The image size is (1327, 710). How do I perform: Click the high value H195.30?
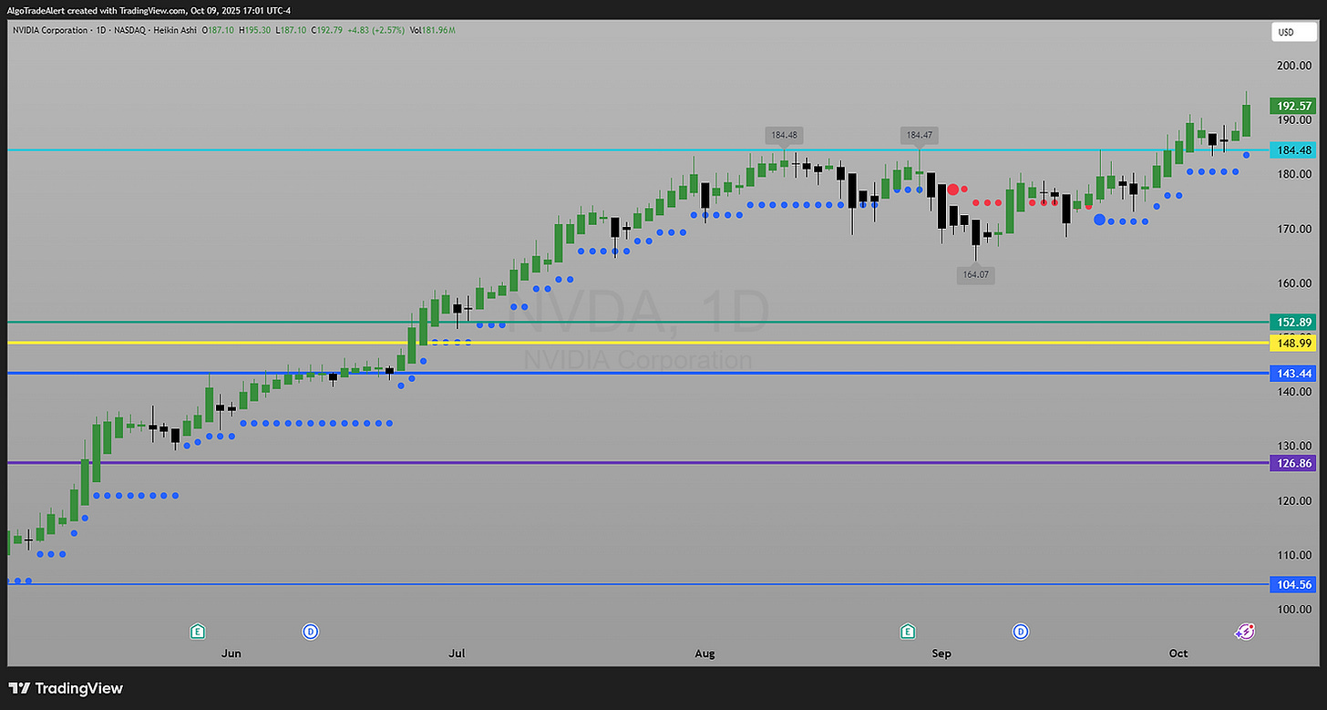[x=257, y=30]
